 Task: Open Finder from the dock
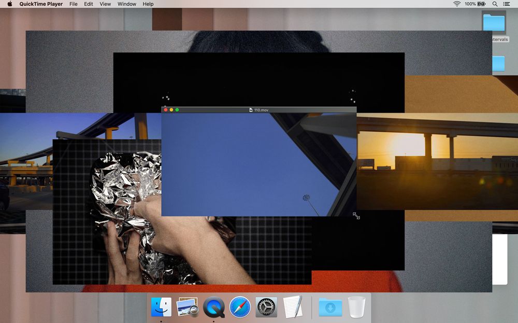(161, 307)
